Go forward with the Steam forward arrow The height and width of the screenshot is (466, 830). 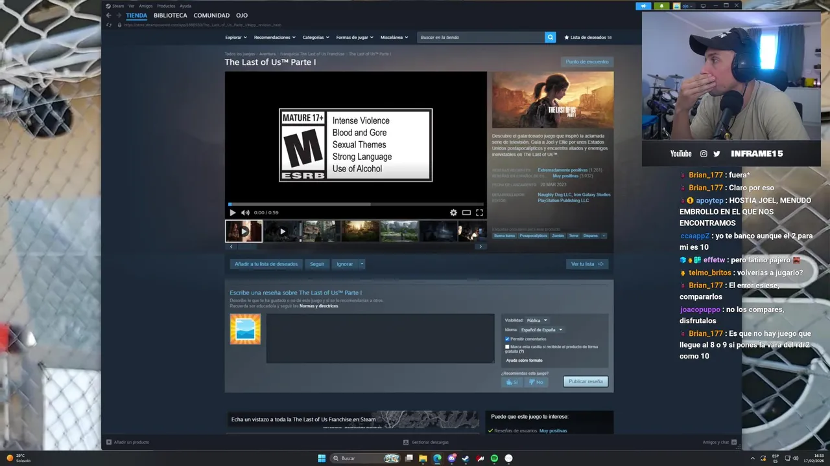[119, 16]
